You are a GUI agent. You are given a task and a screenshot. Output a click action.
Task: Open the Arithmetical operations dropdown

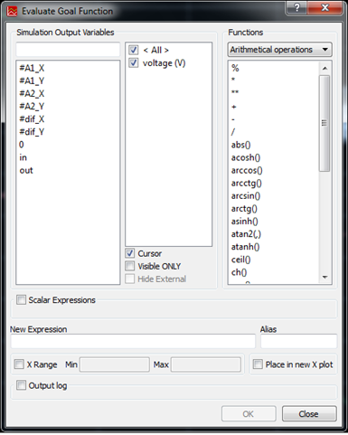tap(279, 50)
